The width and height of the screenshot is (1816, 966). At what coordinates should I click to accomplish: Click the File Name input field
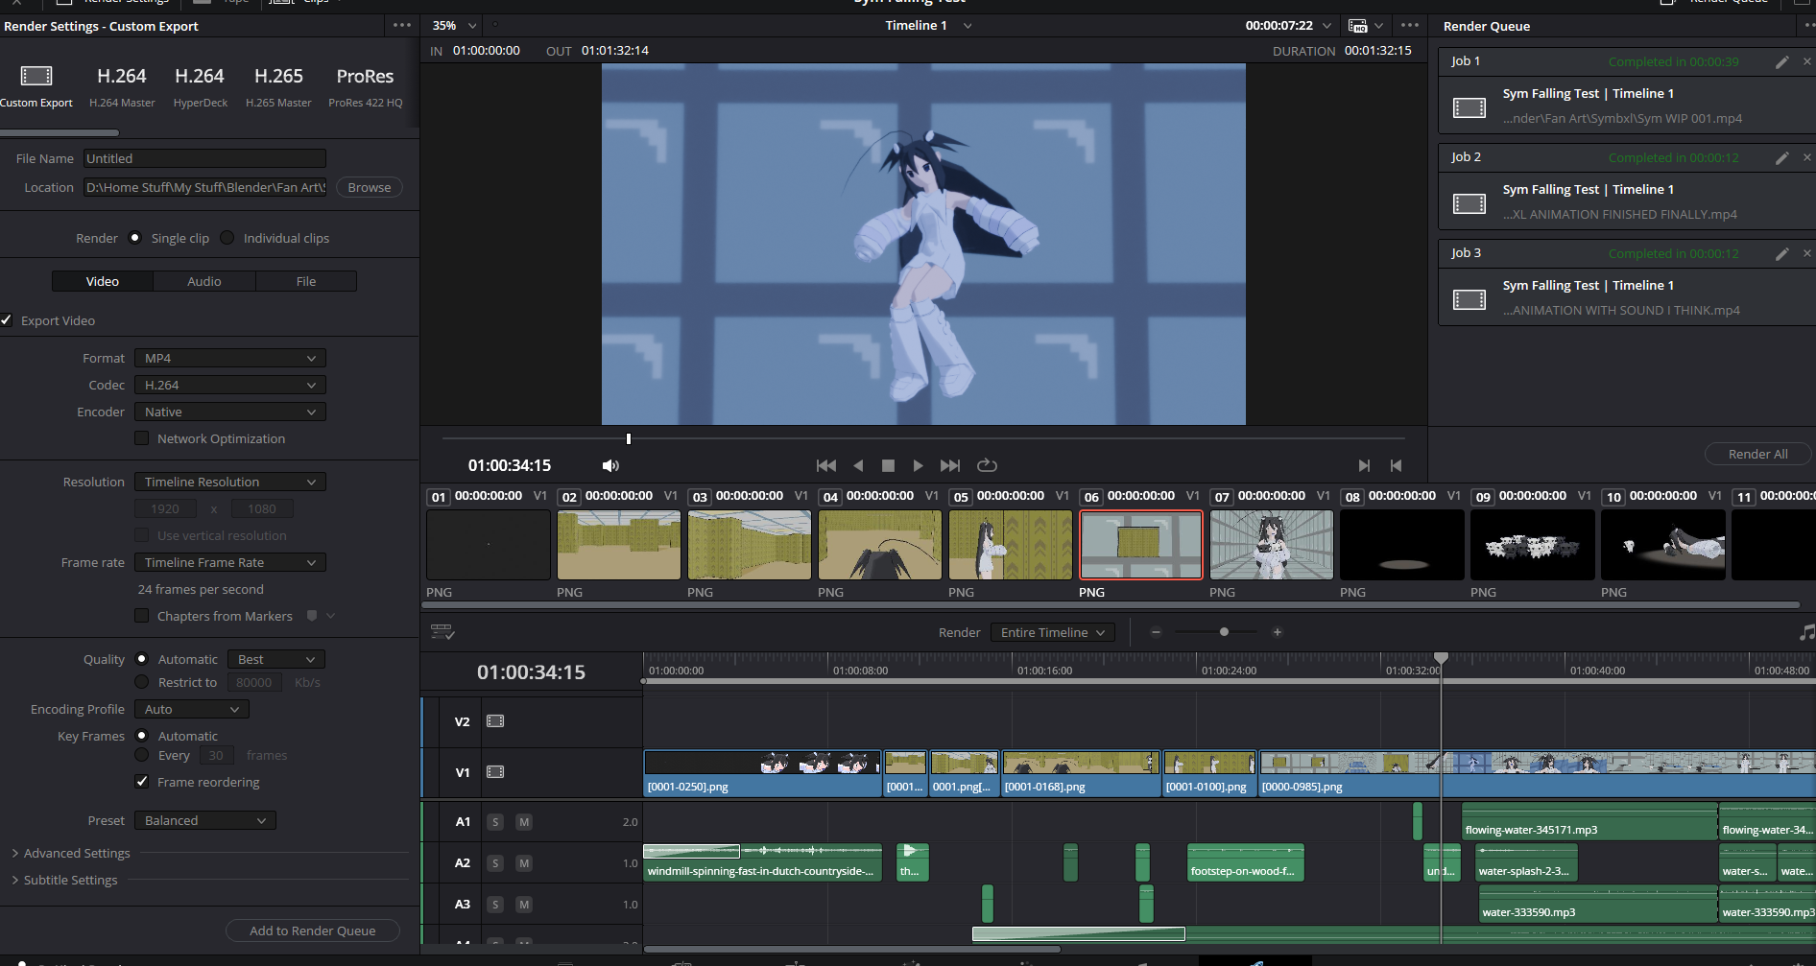pyautogui.click(x=204, y=158)
